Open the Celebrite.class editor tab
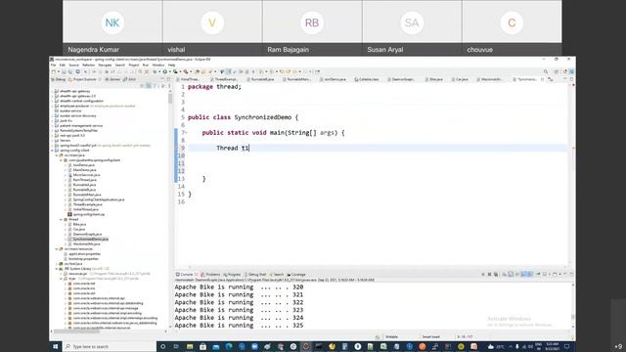626x352 pixels. point(367,79)
